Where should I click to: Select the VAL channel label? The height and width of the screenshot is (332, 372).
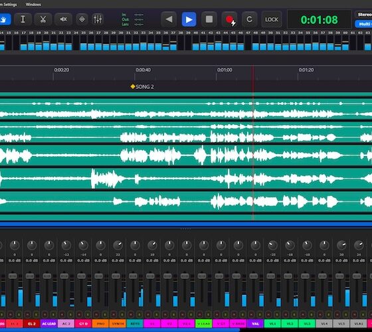tap(256, 323)
